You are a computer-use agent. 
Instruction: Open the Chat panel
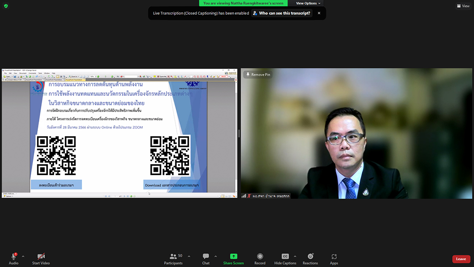(x=206, y=257)
